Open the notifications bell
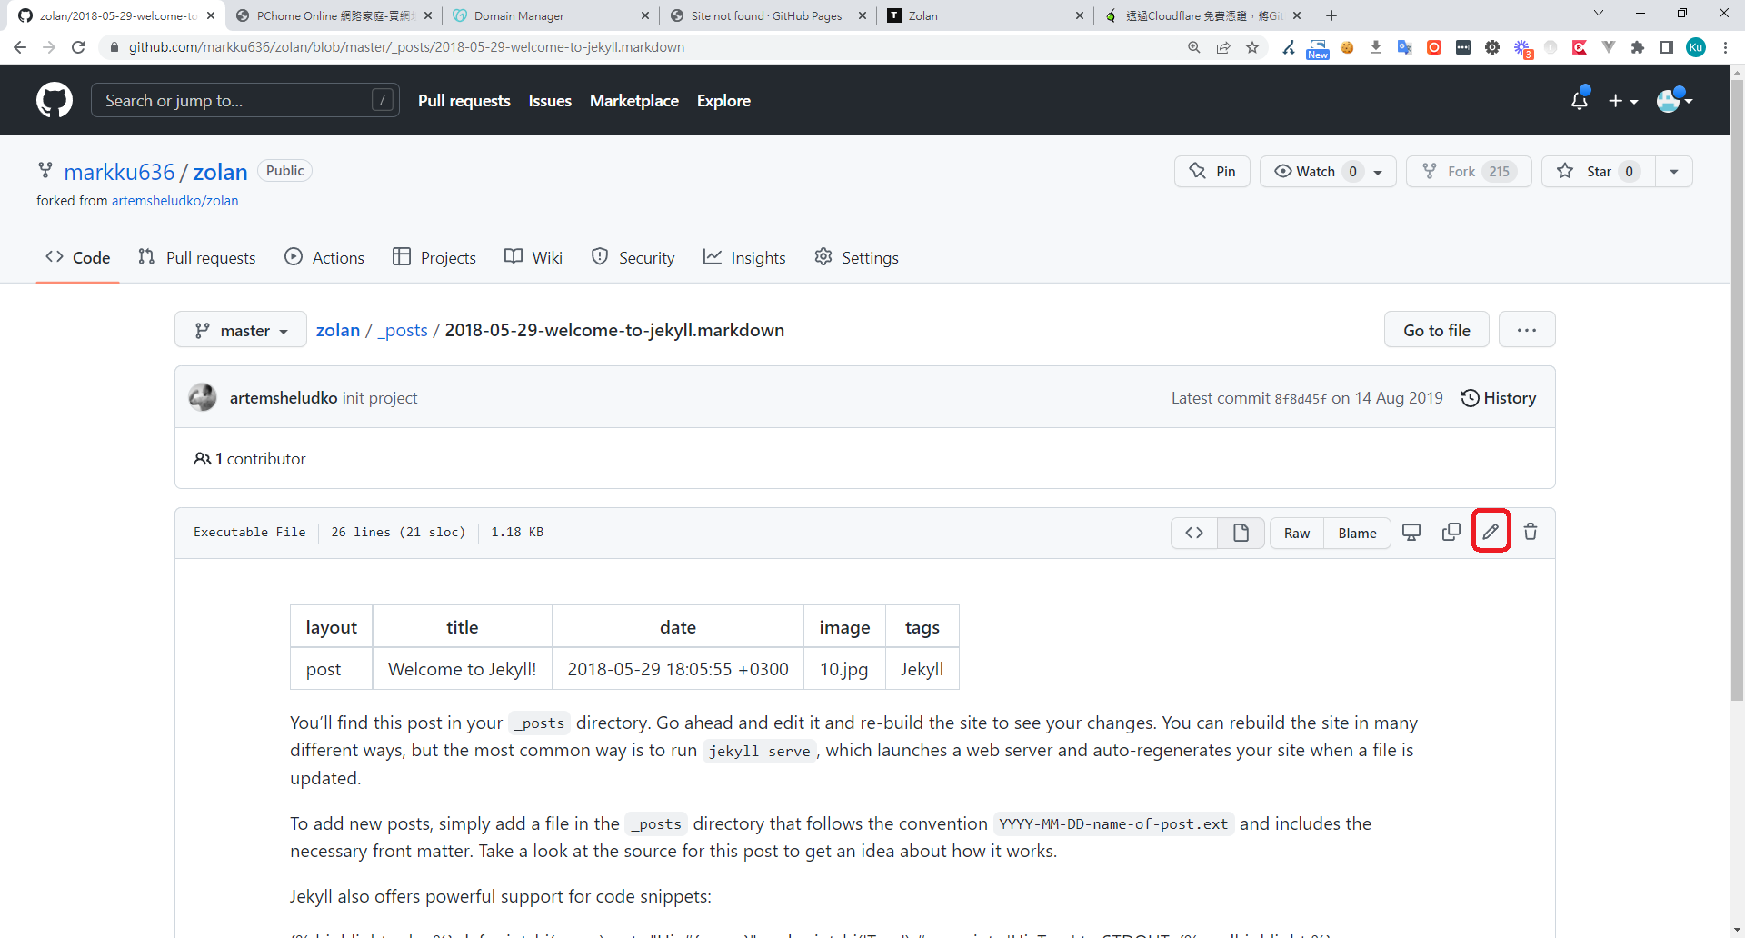 coord(1580,101)
